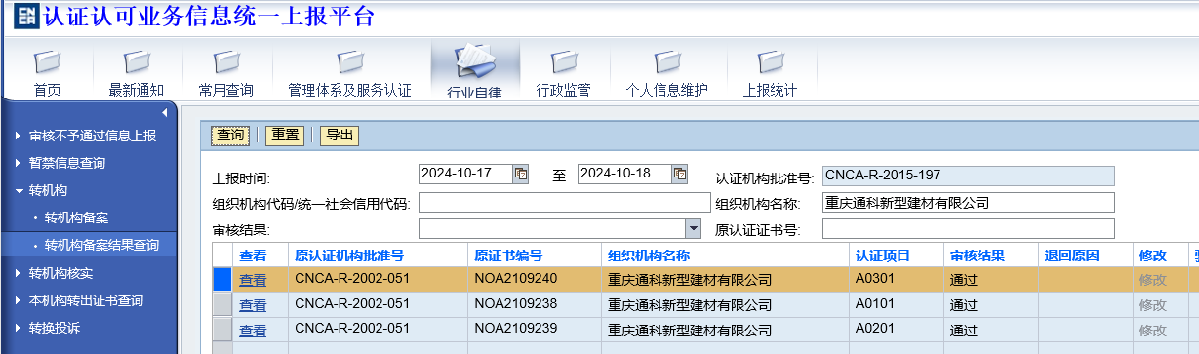Open 转机构备案 submenu item
The height and width of the screenshot is (354, 1199).
pyautogui.click(x=76, y=217)
